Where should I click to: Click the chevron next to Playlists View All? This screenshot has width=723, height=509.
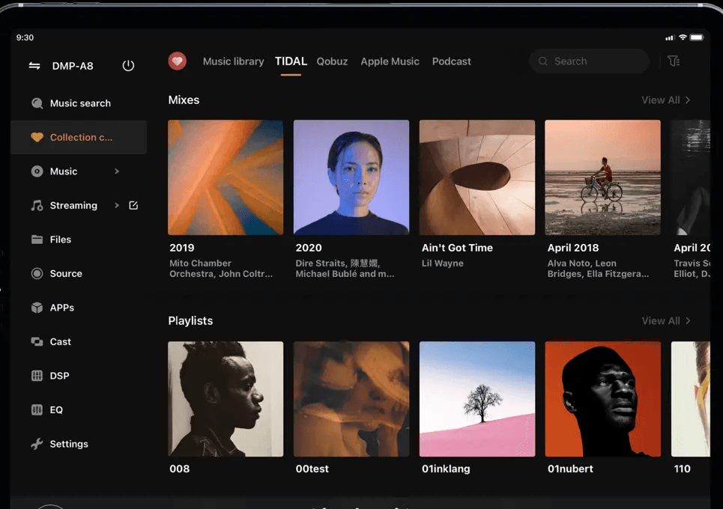click(688, 320)
